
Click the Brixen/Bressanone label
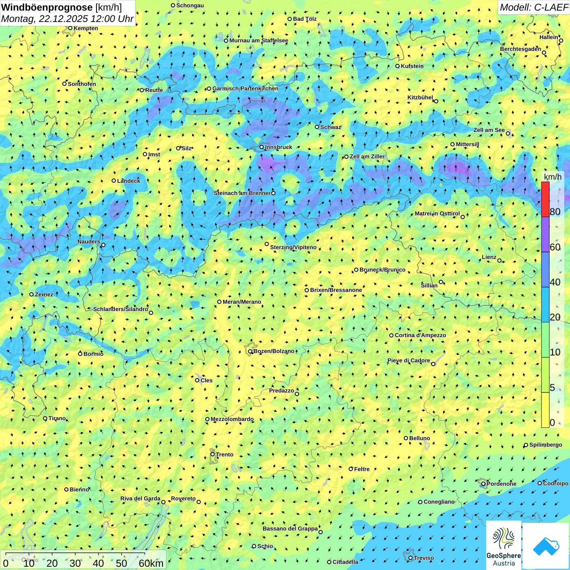[x=336, y=290]
